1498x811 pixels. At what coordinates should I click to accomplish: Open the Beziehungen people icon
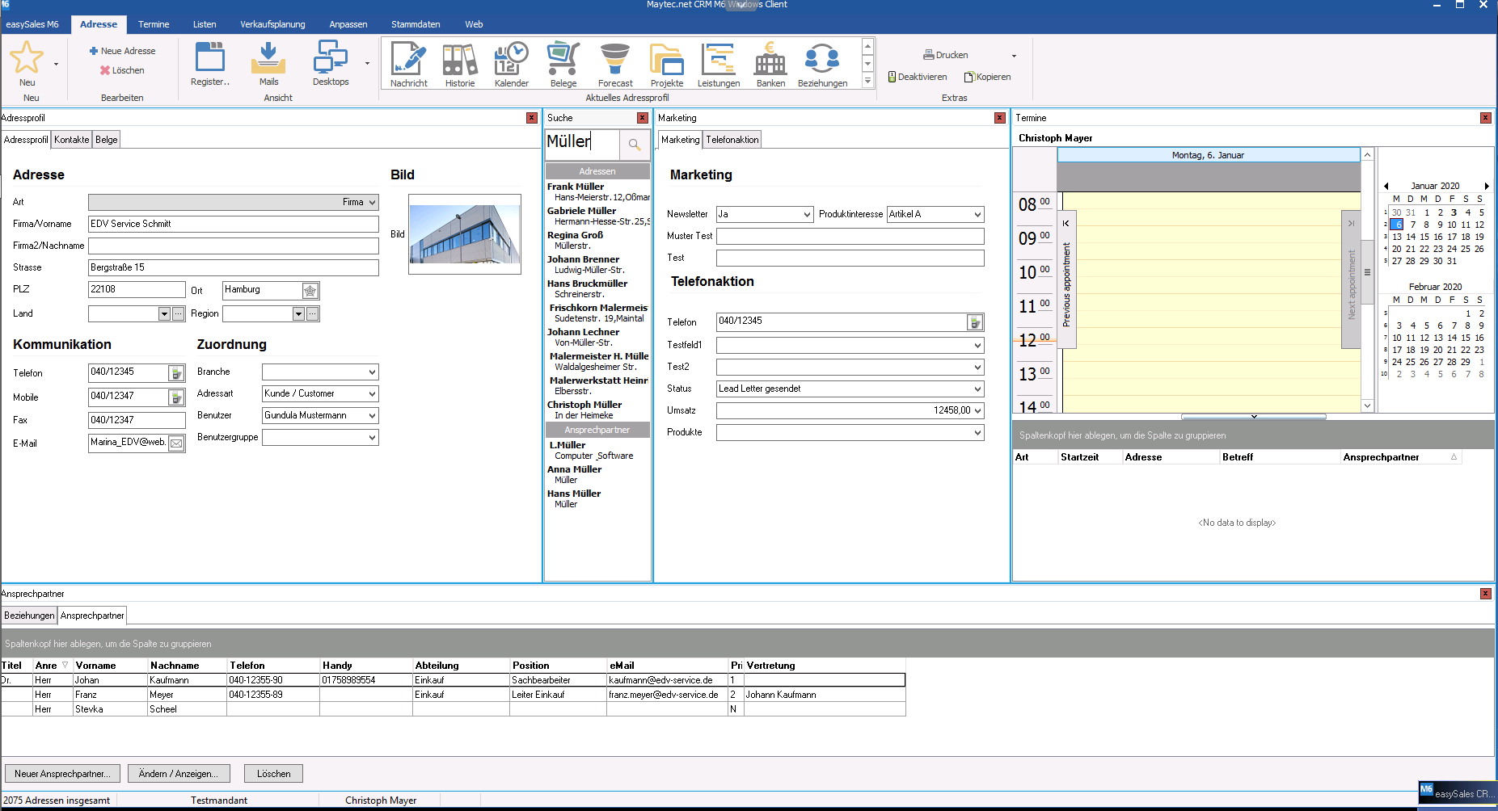tap(822, 58)
